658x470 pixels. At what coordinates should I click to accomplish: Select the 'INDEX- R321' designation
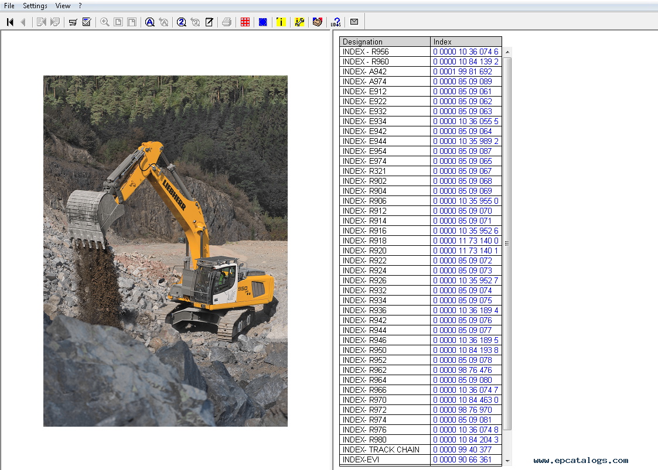[364, 171]
